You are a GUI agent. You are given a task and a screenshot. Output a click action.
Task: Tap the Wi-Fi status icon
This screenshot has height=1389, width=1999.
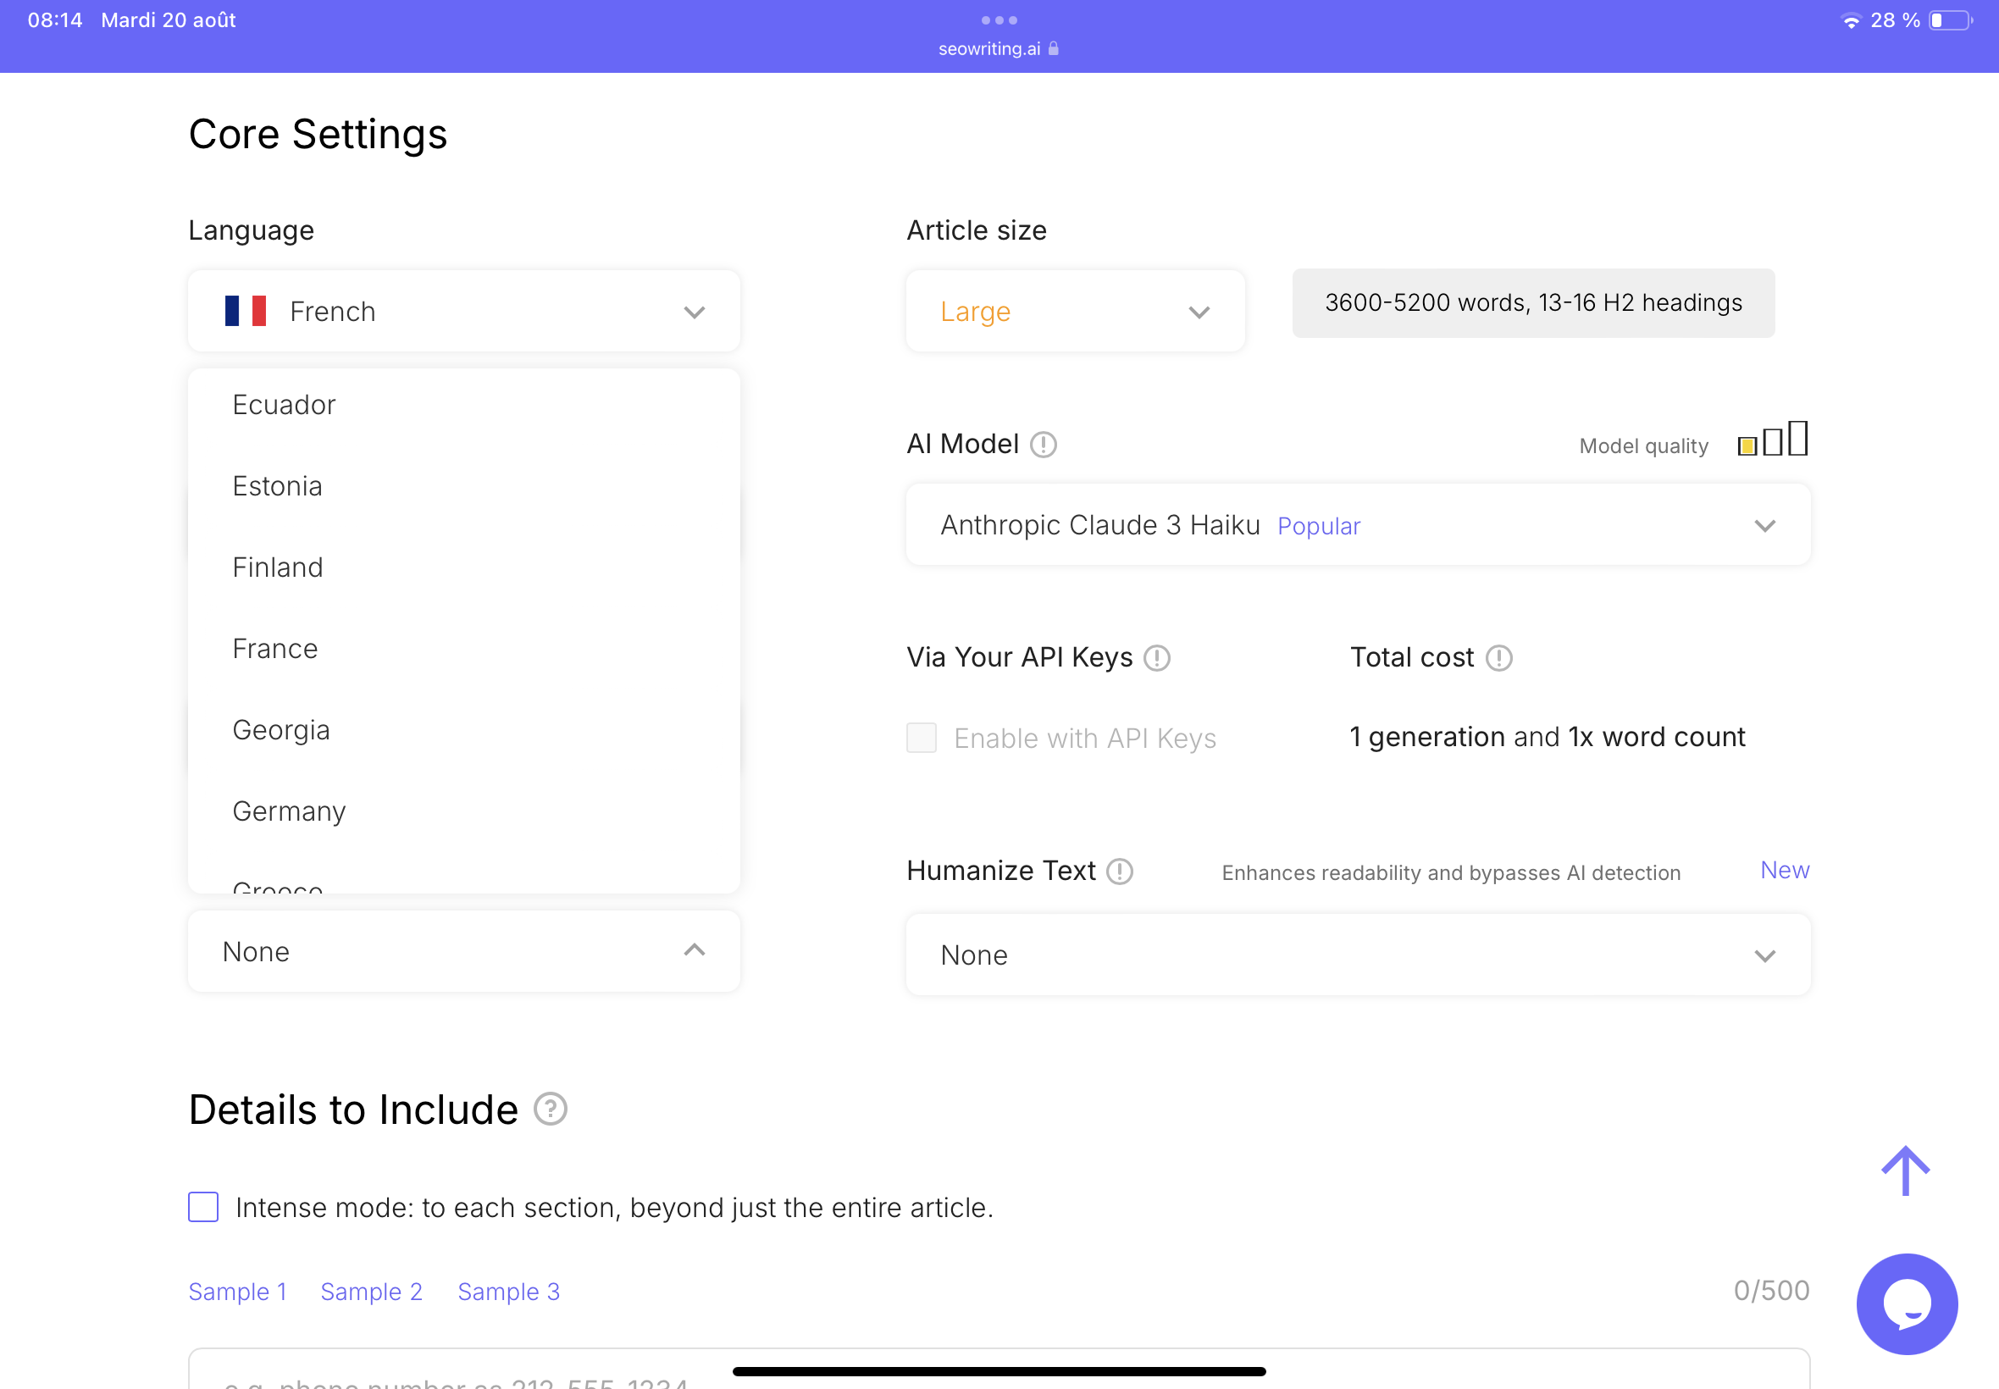tap(1851, 21)
